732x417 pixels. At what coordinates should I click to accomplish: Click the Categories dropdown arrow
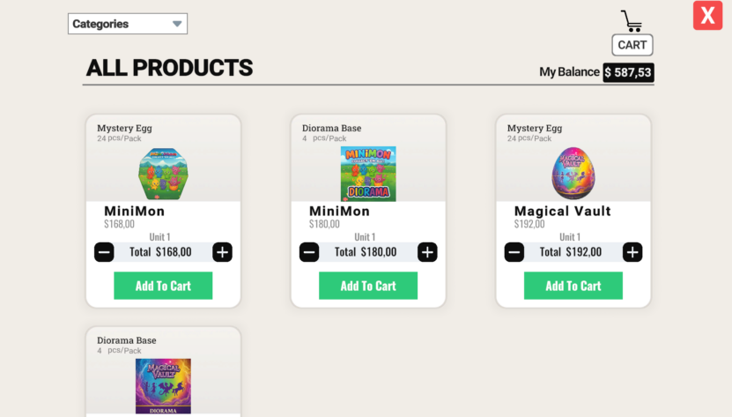point(177,24)
